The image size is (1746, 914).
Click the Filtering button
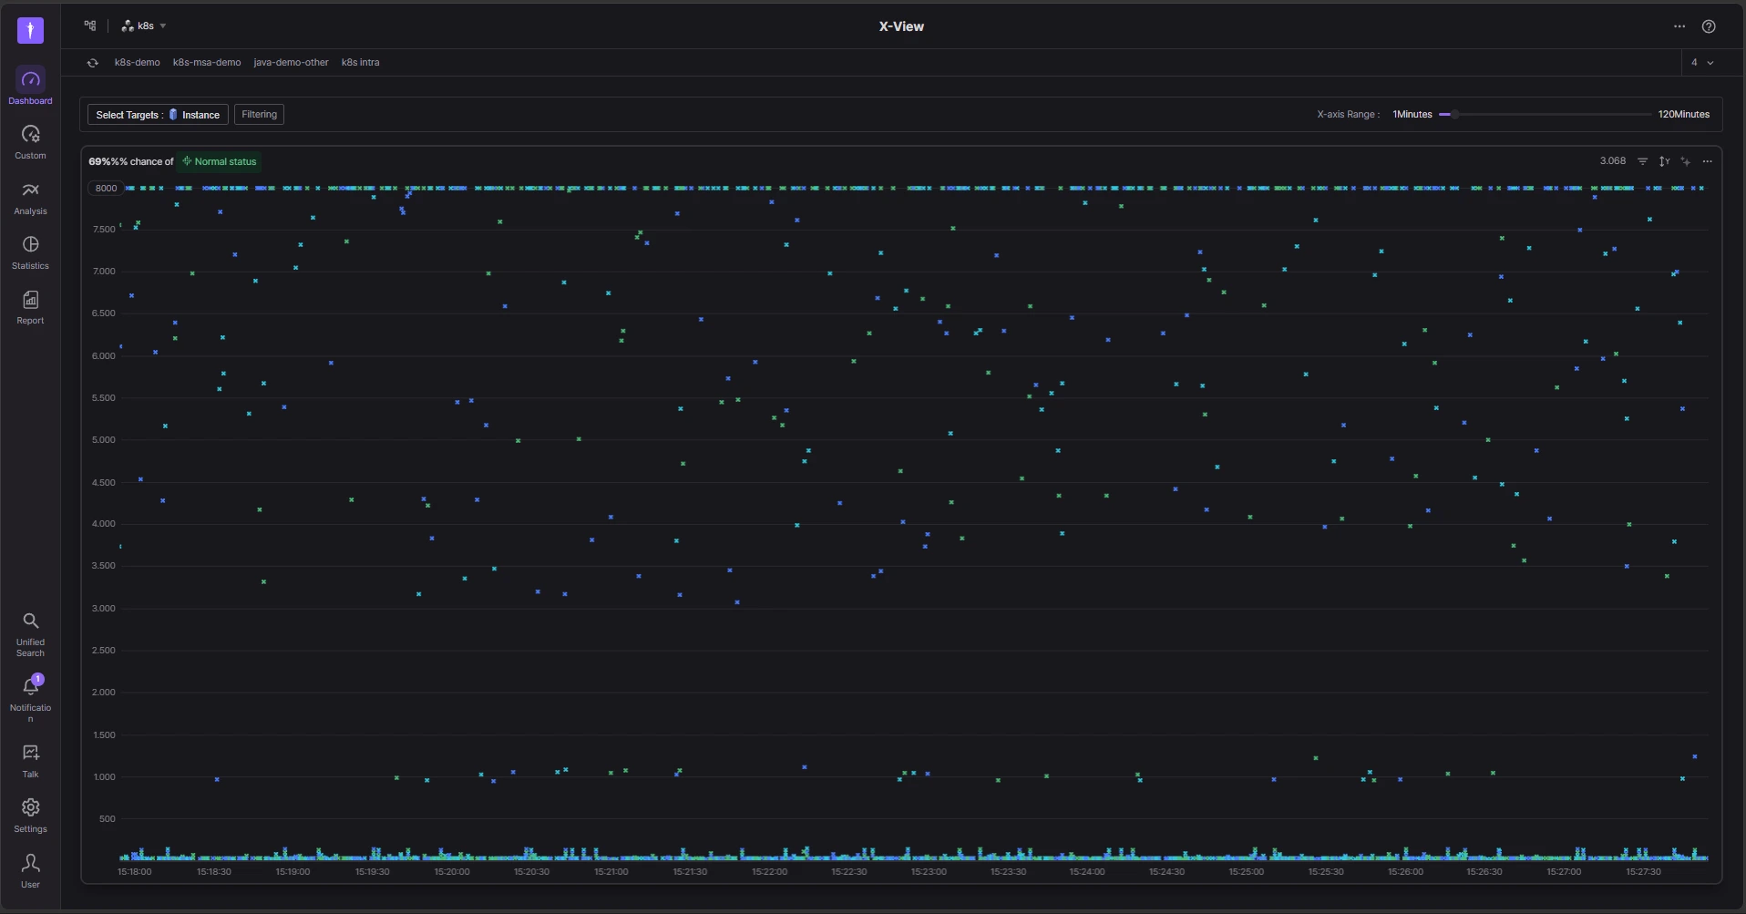pos(259,115)
